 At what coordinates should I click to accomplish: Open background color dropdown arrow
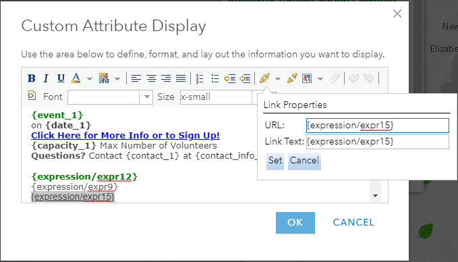[117, 78]
